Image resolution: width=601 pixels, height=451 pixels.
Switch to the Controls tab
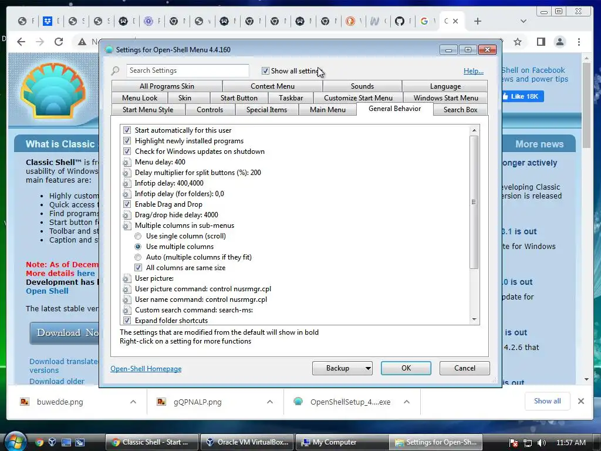click(x=210, y=110)
